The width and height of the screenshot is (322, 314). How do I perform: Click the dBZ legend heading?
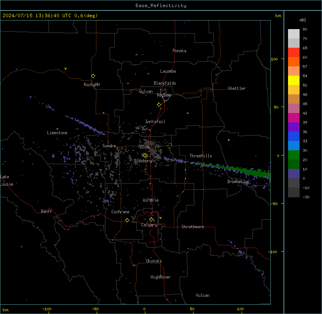click(303, 20)
